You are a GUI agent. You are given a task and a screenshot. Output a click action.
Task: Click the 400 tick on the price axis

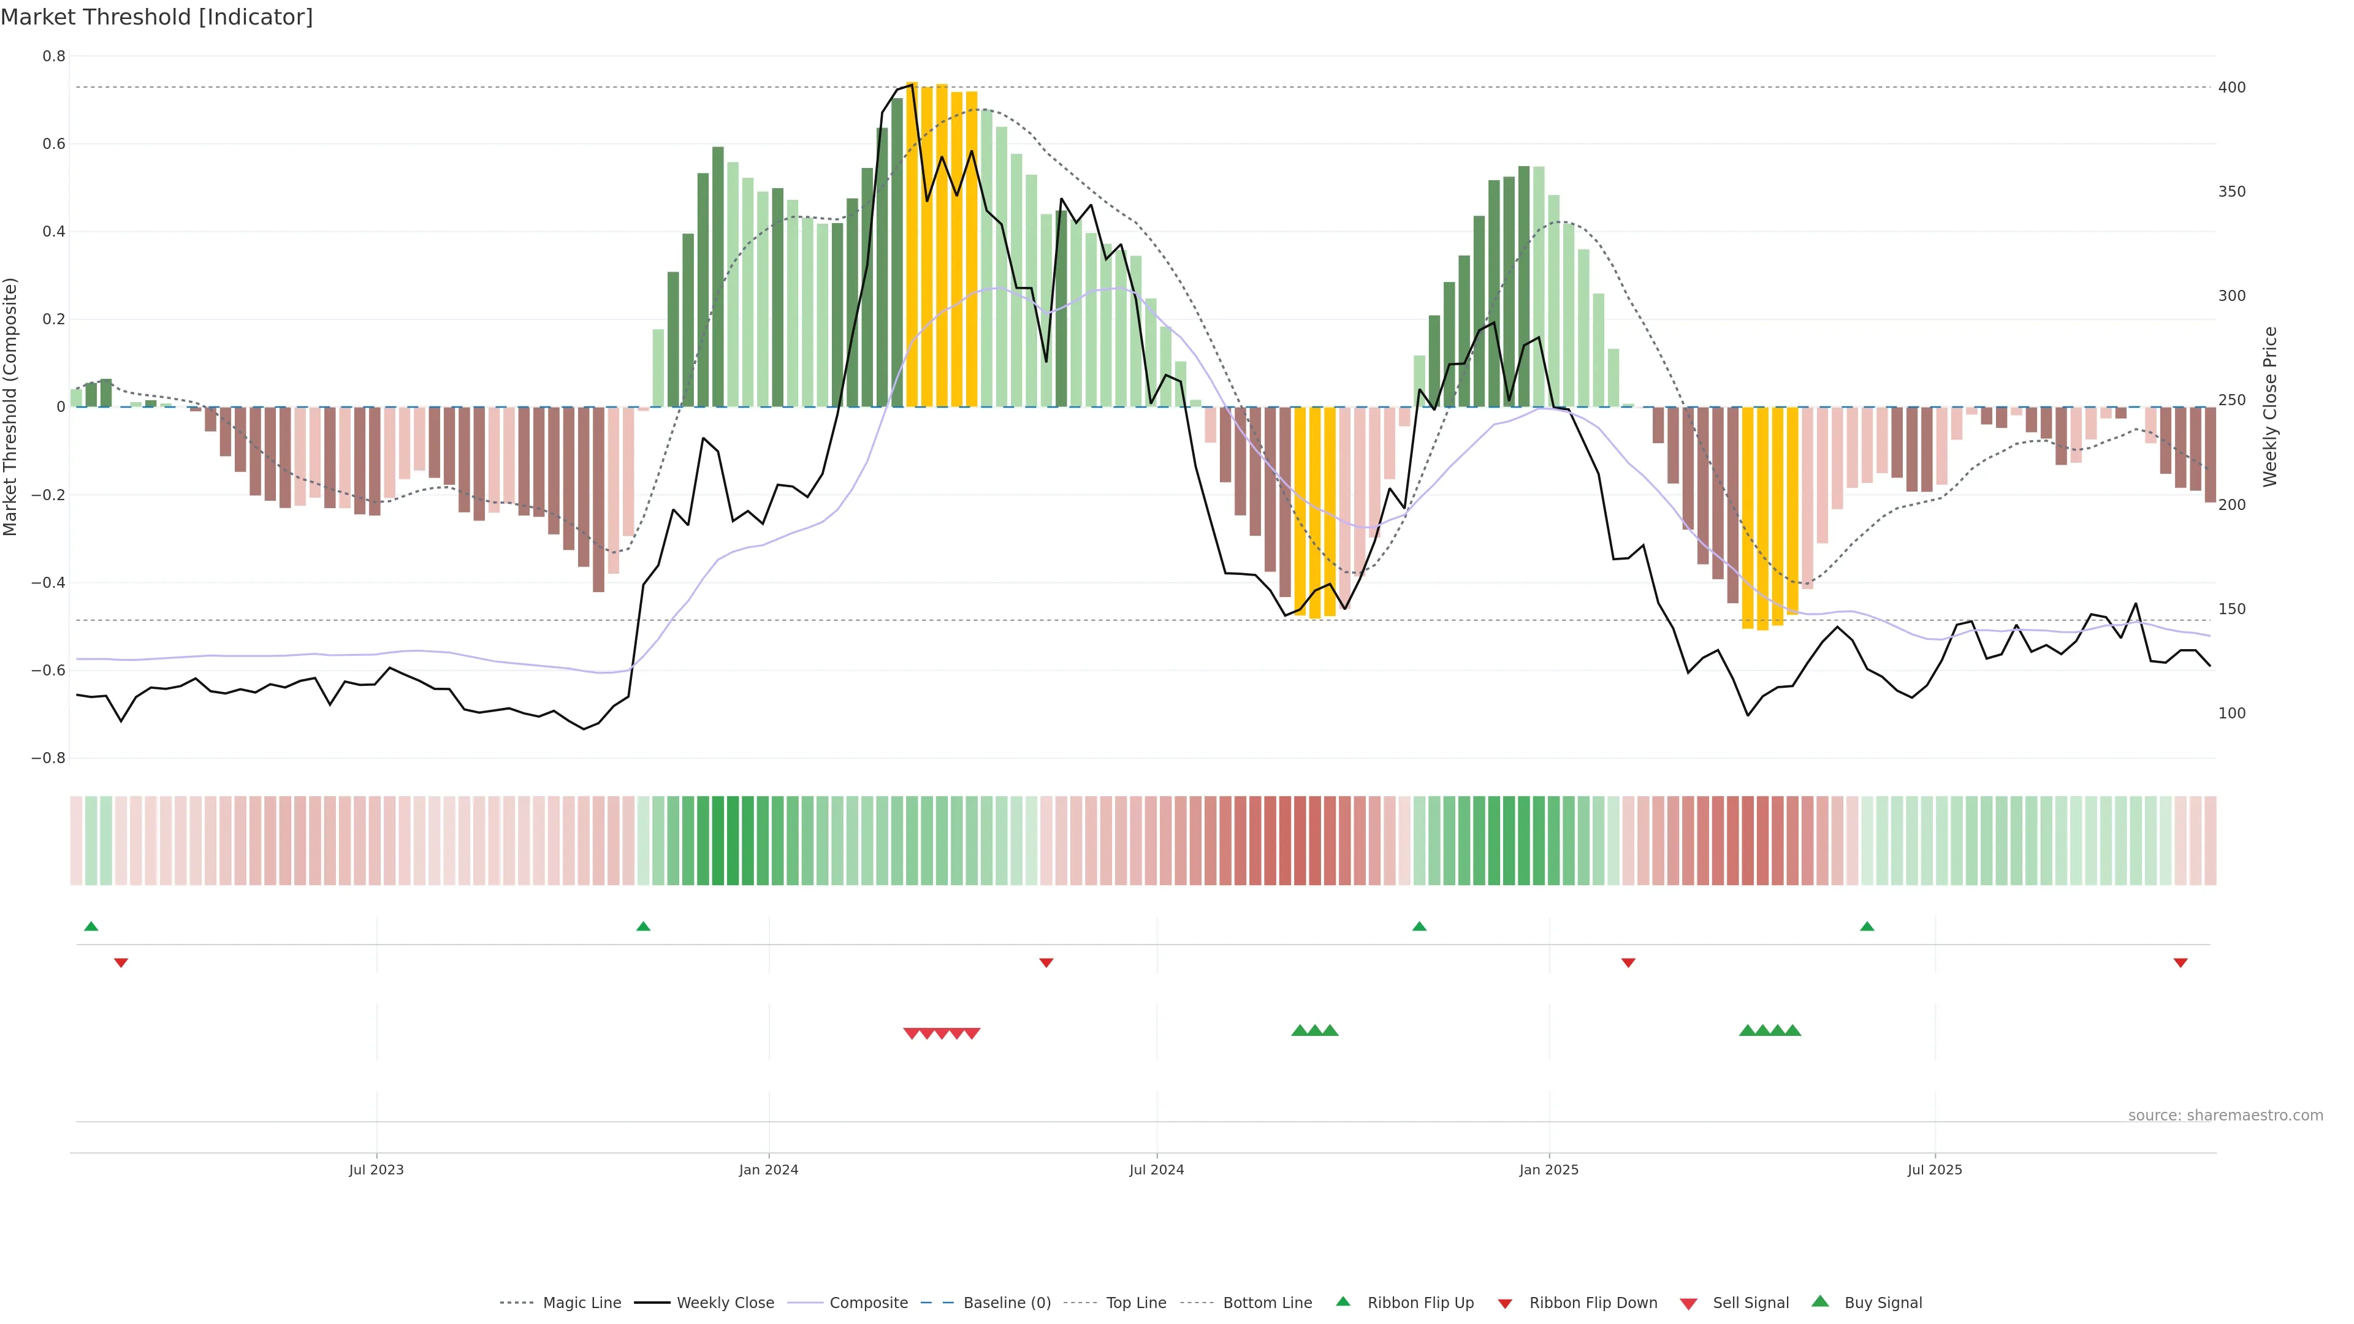tap(2231, 88)
